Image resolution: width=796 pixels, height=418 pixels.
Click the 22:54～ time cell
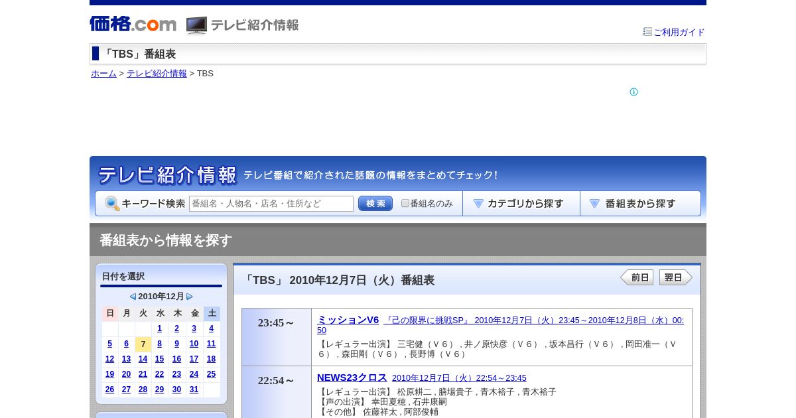coord(277,392)
